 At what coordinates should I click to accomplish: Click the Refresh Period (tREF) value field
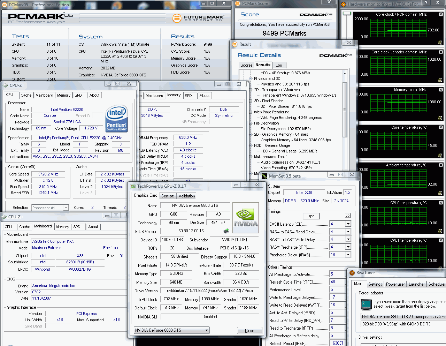pyautogui.click(x=337, y=343)
